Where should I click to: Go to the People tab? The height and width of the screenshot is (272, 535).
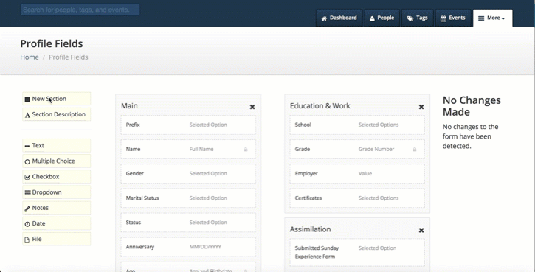[x=382, y=18]
